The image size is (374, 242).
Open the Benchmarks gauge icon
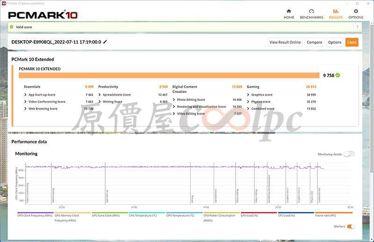311,11
